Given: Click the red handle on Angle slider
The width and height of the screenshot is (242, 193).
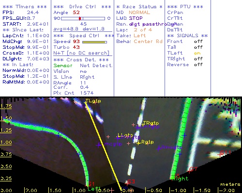Looking at the screenshot, I should tap(80, 18).
